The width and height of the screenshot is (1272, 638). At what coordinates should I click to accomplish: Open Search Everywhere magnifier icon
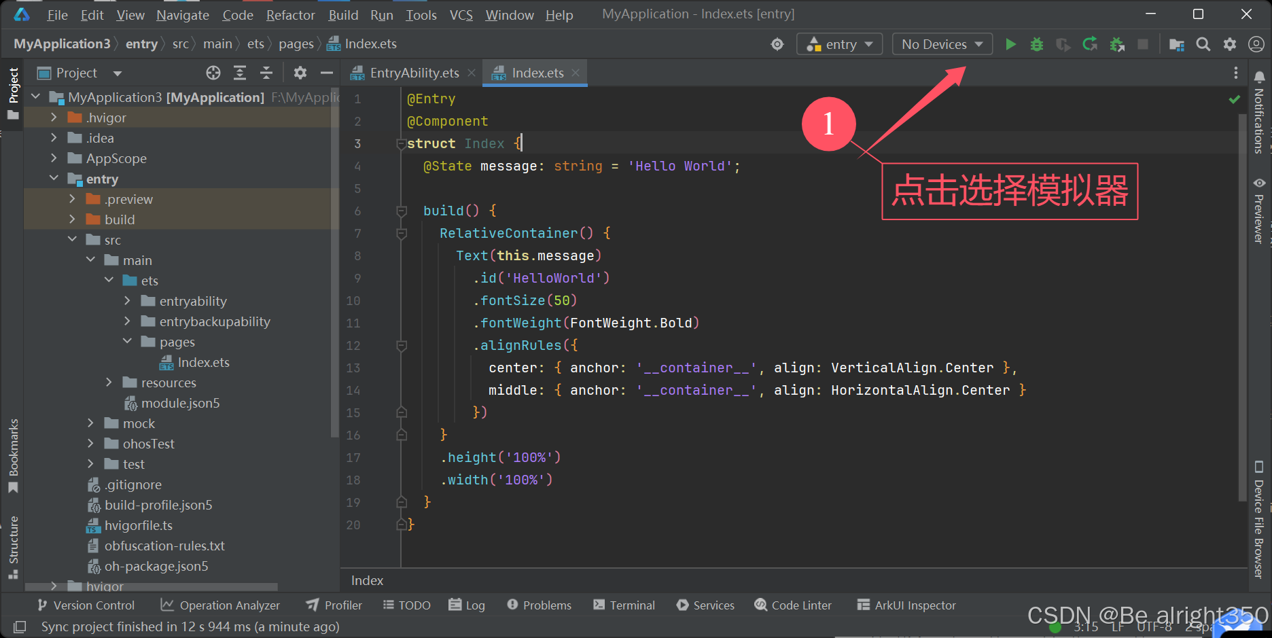pos(1203,44)
